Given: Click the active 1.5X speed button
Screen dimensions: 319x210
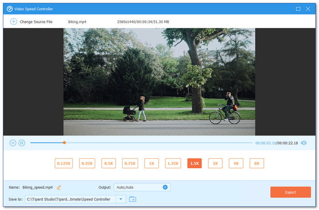Looking at the screenshot, I should [x=195, y=163].
